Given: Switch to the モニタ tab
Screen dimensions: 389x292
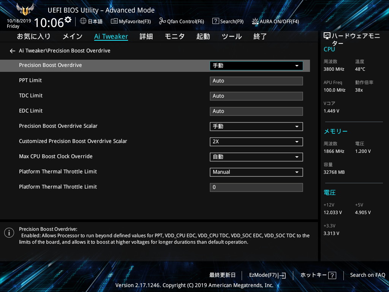Looking at the screenshot, I should 175,36.
